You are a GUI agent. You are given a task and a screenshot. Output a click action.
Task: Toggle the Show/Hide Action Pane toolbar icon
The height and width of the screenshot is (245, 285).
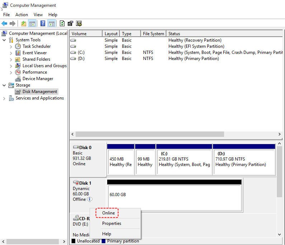coord(52,23)
